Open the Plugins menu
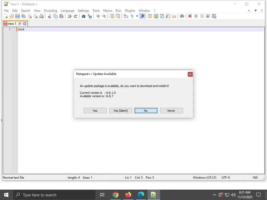 130,10
